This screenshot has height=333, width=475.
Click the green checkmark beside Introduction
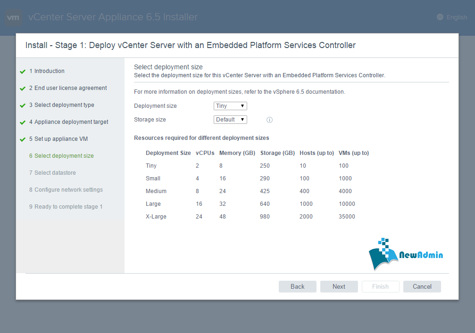(x=23, y=72)
